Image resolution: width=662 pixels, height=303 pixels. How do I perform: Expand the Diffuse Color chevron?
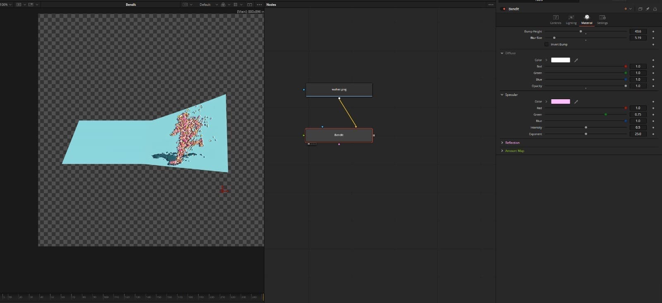pos(546,60)
